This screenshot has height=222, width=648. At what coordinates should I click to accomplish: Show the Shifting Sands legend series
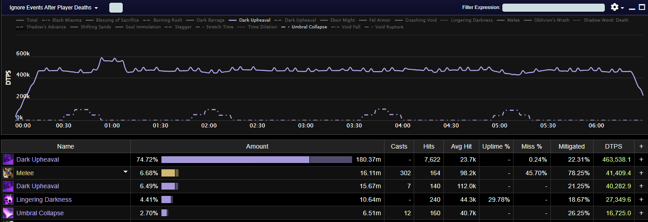[90, 27]
